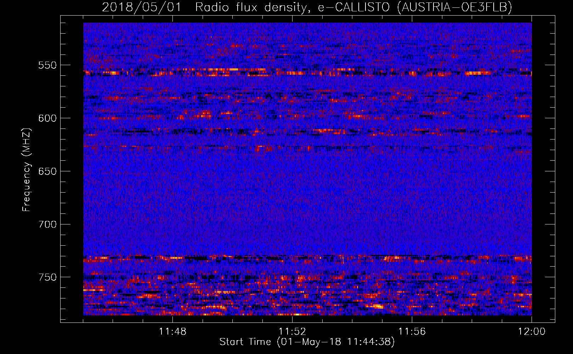Click the 11:48 time tick label
Viewport: 573px width, 354px height.
point(172,332)
